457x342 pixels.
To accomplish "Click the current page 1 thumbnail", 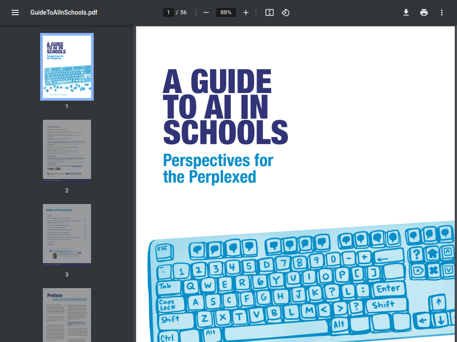I will point(66,66).
